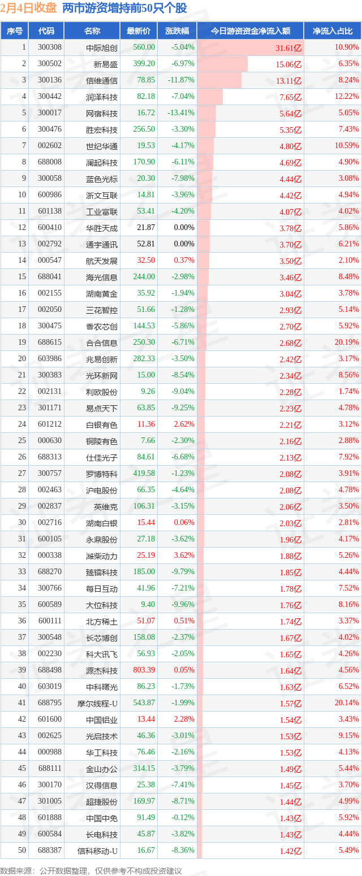Image resolution: width=362 pixels, height=876 pixels.
Task: Click the 2月4日收盘 date label
Action: coord(29,8)
